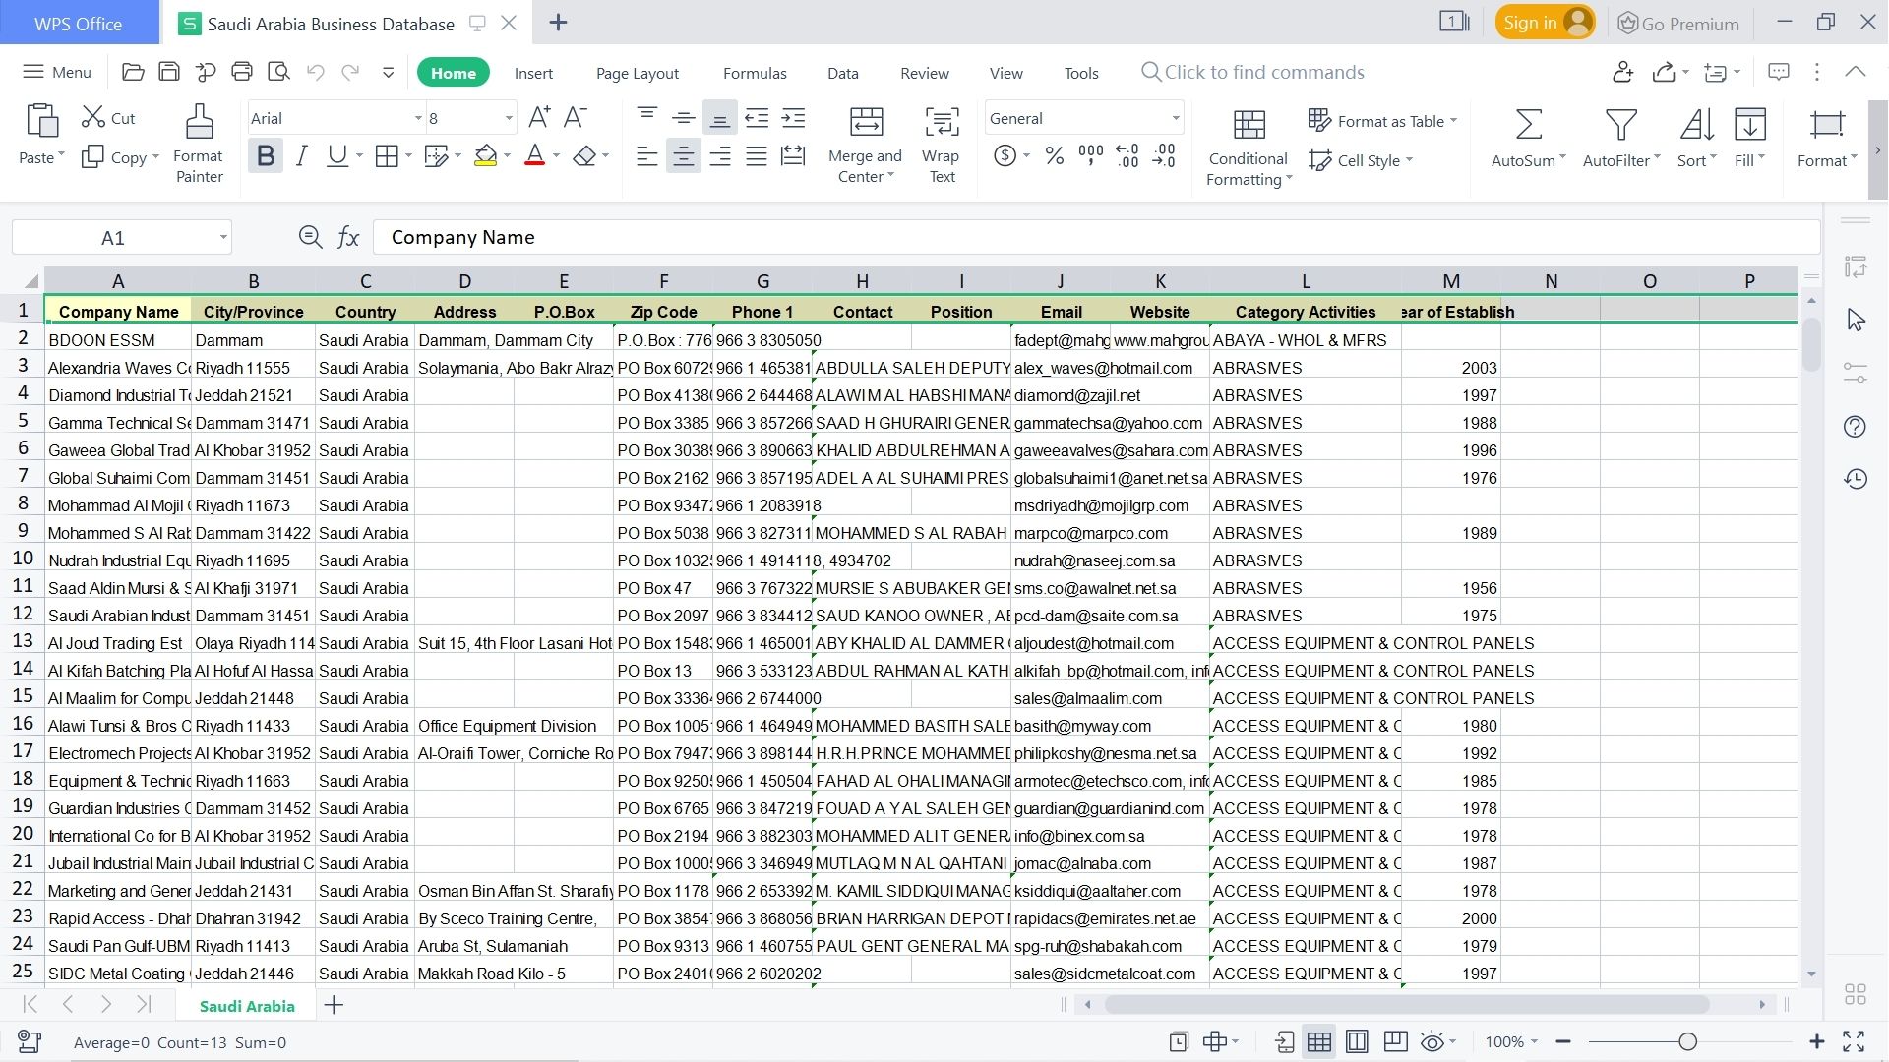Image resolution: width=1889 pixels, height=1062 pixels.
Task: Toggle the Reading Layout eye icon
Action: [x=1433, y=1041]
